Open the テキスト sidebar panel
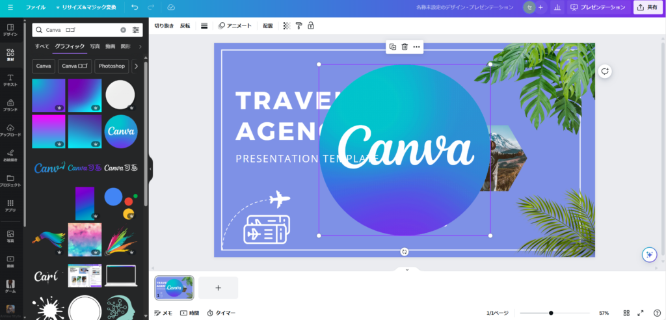The image size is (666, 320). pyautogui.click(x=10, y=81)
